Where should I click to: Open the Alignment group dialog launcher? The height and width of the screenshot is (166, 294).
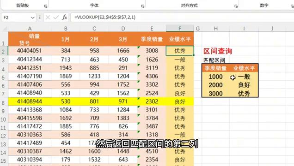(236, 6)
